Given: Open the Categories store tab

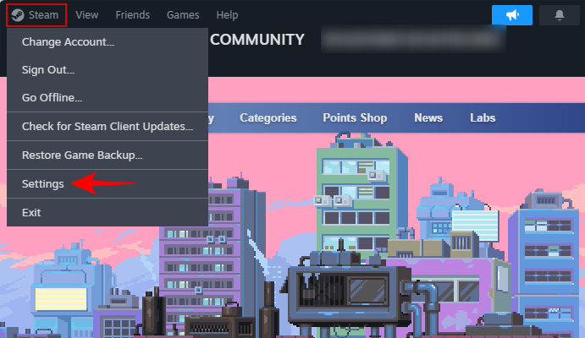Looking at the screenshot, I should click(268, 118).
